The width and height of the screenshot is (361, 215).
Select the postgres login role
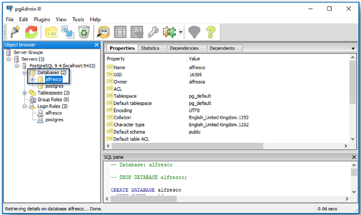click(54, 120)
